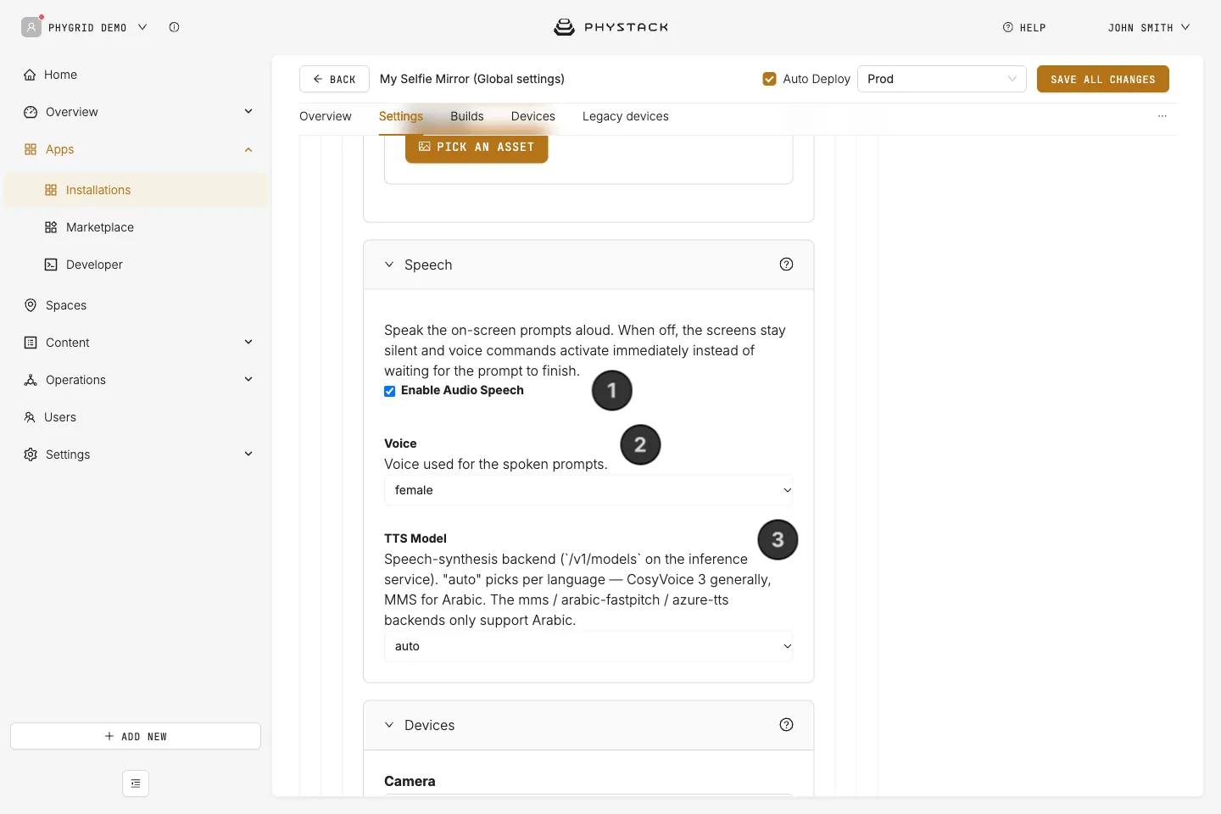Click the My Selfie Mirror (Global settings) title
1221x814 pixels.
click(472, 79)
